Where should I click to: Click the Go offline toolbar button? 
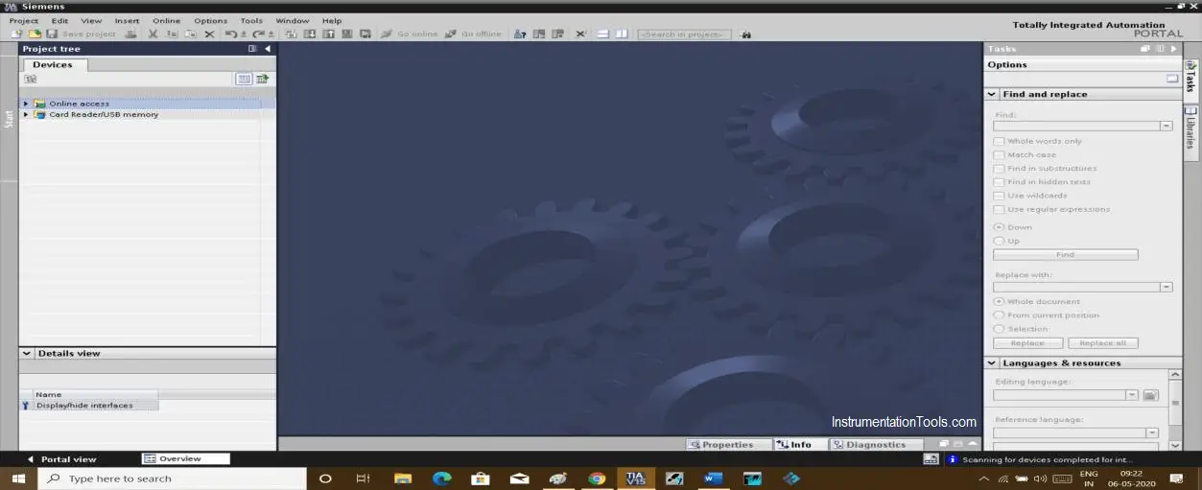pyautogui.click(x=473, y=34)
